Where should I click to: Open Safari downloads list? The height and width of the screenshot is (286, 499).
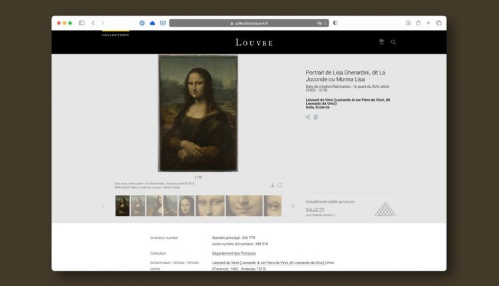click(408, 23)
